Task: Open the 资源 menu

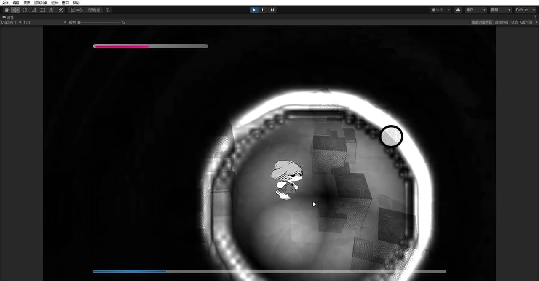Action: point(27,3)
